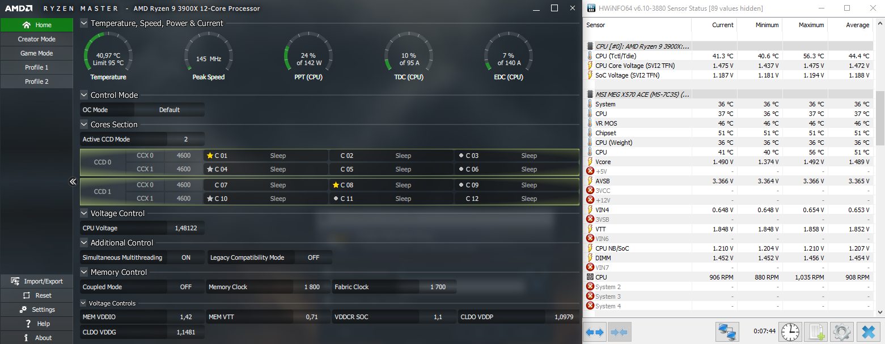This screenshot has height=344, width=885.
Task: Collapse the Cores Section
Action: pos(84,124)
